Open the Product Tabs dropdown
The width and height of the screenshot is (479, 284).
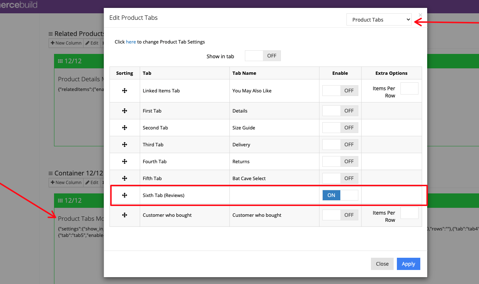click(x=379, y=19)
